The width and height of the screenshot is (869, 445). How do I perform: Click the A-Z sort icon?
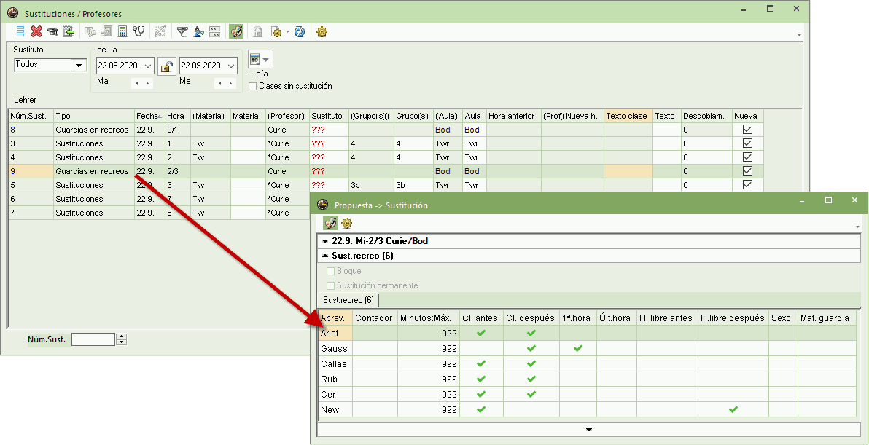[199, 31]
